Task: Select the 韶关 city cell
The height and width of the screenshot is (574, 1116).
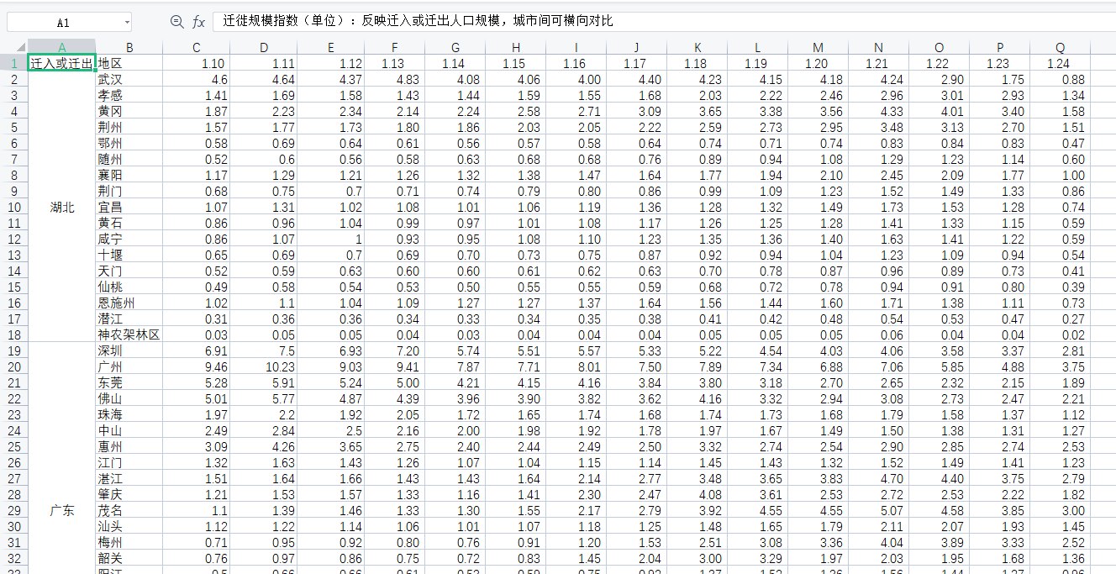Action: [129, 558]
